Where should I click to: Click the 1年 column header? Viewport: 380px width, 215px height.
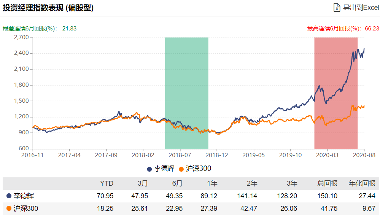(x=212, y=183)
